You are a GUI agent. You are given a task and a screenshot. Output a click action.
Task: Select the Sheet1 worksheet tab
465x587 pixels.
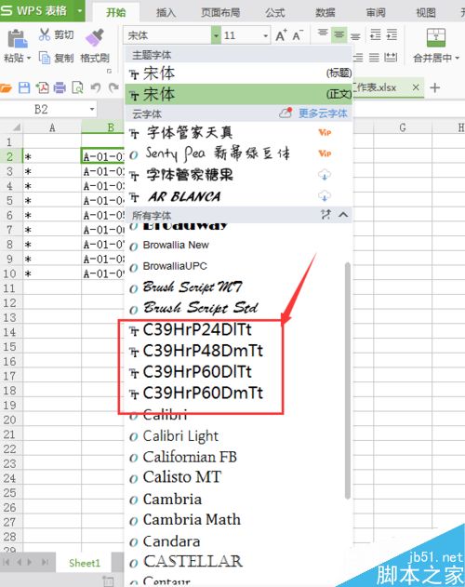(x=85, y=563)
